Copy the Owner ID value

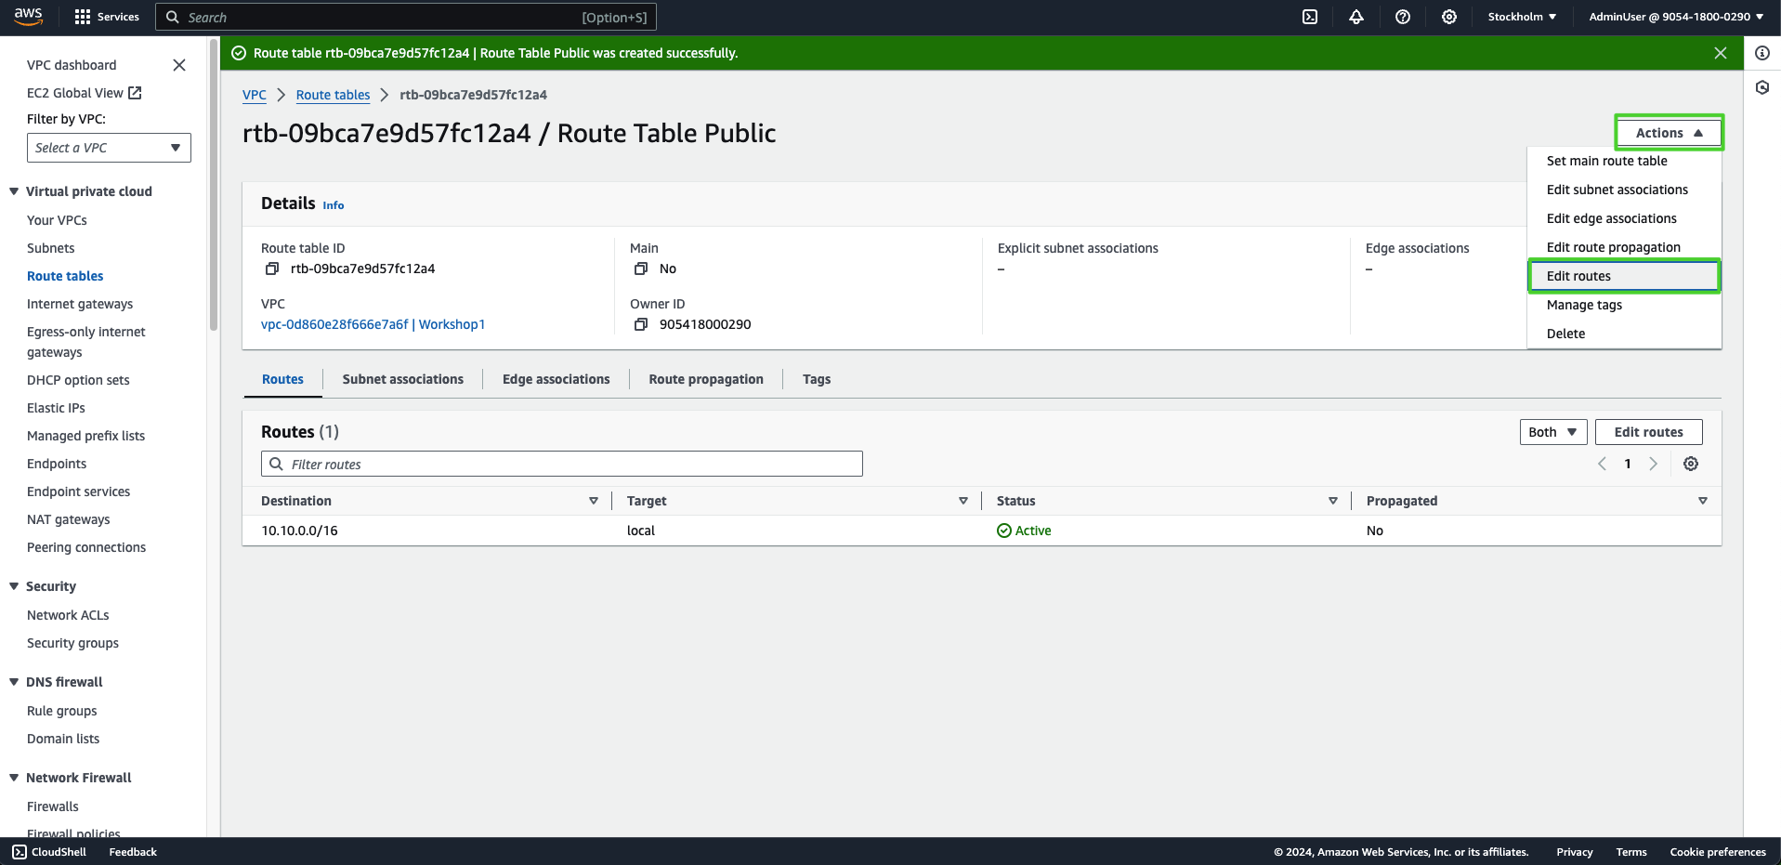coord(641,324)
